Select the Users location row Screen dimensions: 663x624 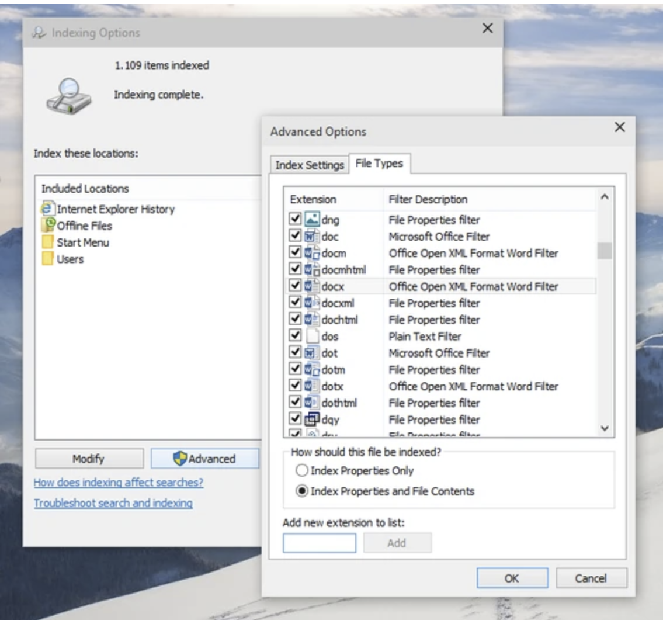[70, 259]
